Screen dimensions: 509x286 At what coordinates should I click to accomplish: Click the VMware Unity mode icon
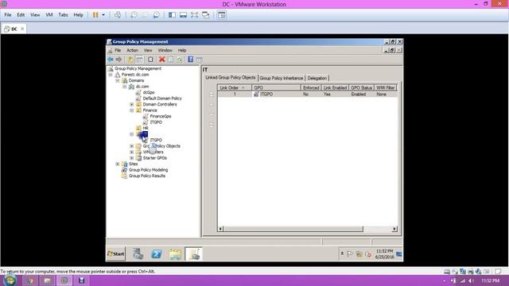205,15
